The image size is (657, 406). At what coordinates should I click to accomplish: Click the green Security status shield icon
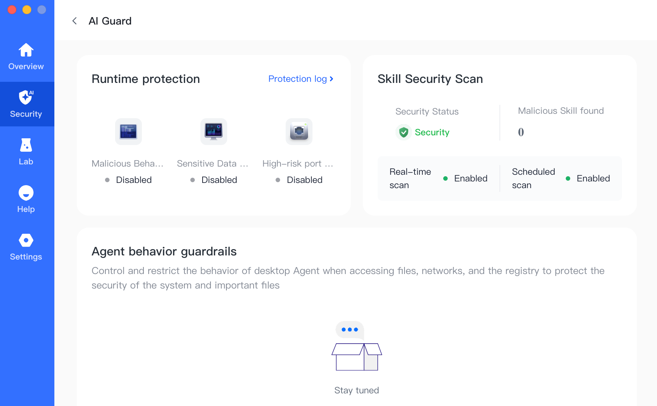pos(404,132)
